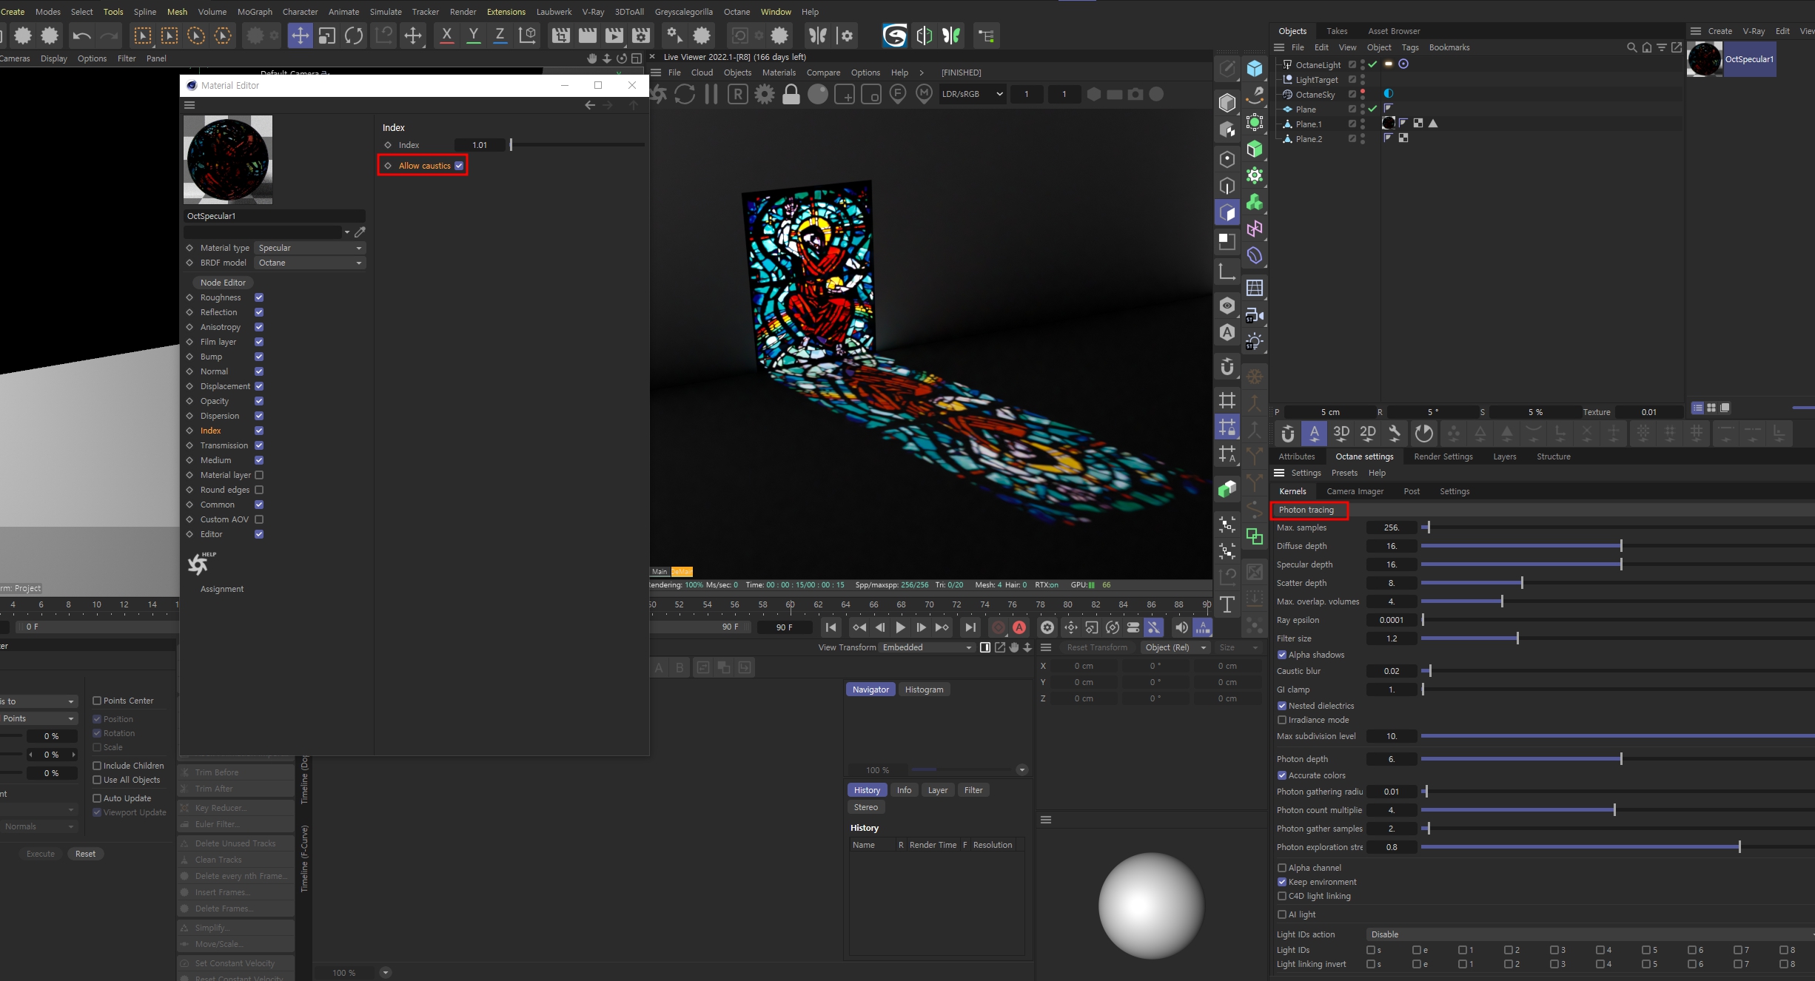The height and width of the screenshot is (981, 1815).
Task: Open the Extensions menu
Action: click(x=506, y=12)
